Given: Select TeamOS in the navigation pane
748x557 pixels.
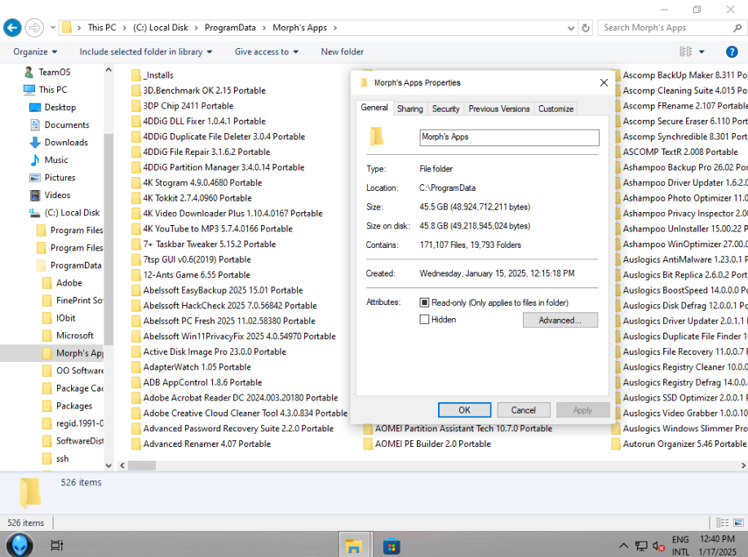Looking at the screenshot, I should tap(55, 72).
